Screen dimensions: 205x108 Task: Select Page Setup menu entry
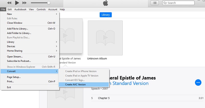tap(30, 77)
